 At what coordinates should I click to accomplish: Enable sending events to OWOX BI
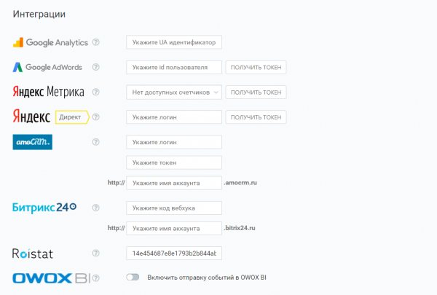(133, 278)
